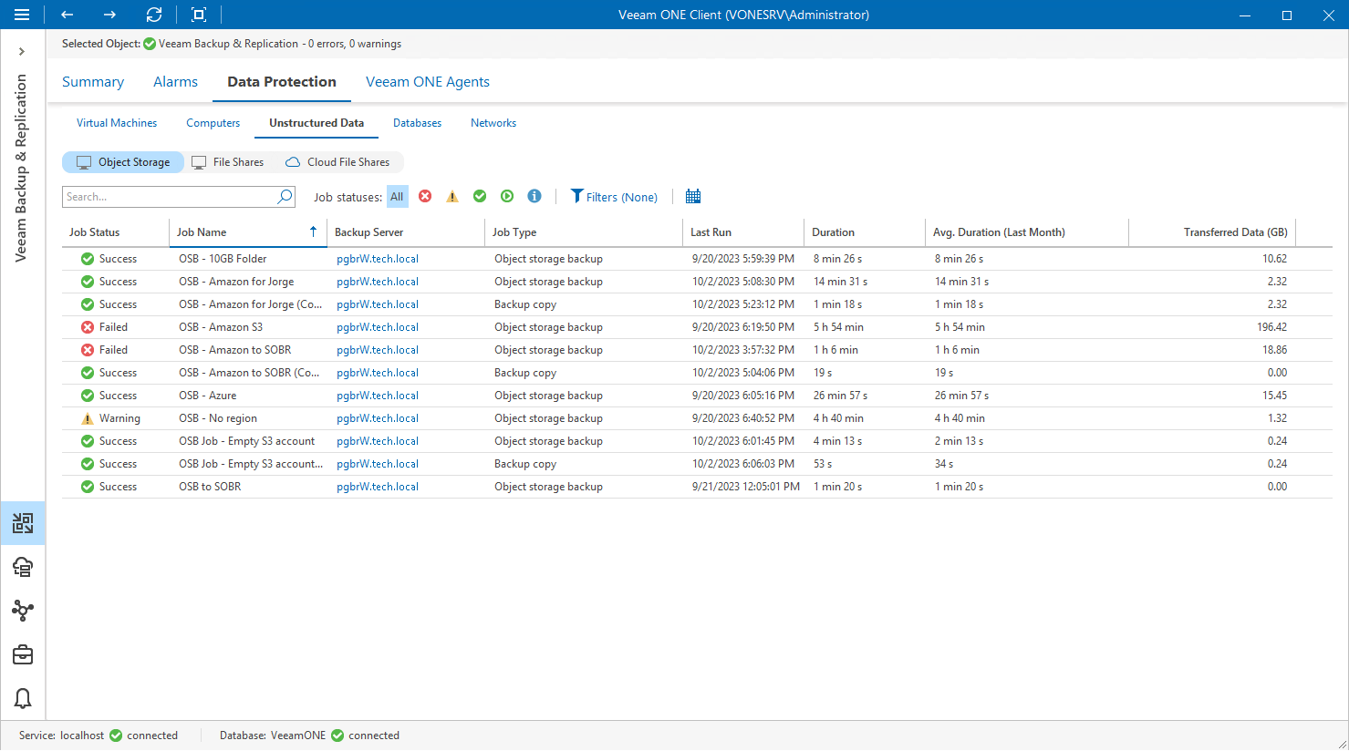1349x751 pixels.
Task: Open the Databases sub-tab
Action: [417, 122]
